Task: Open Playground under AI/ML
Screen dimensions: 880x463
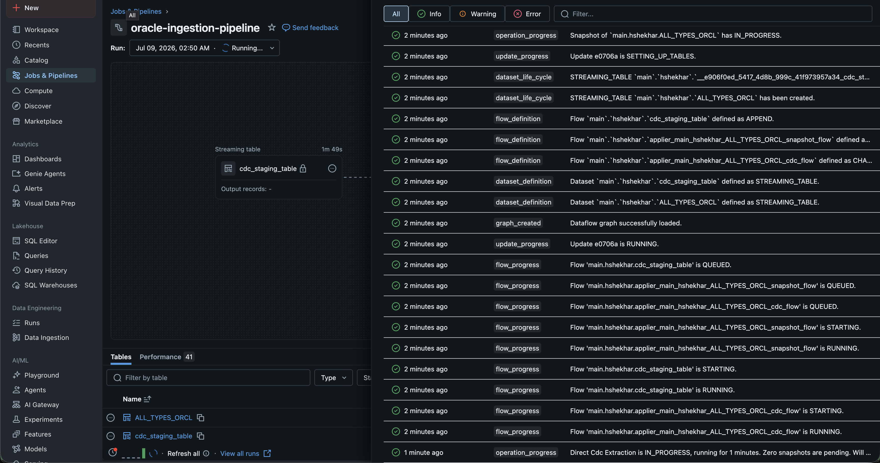Action: tap(50, 375)
